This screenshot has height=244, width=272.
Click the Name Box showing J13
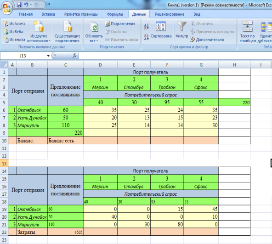pos(23,56)
